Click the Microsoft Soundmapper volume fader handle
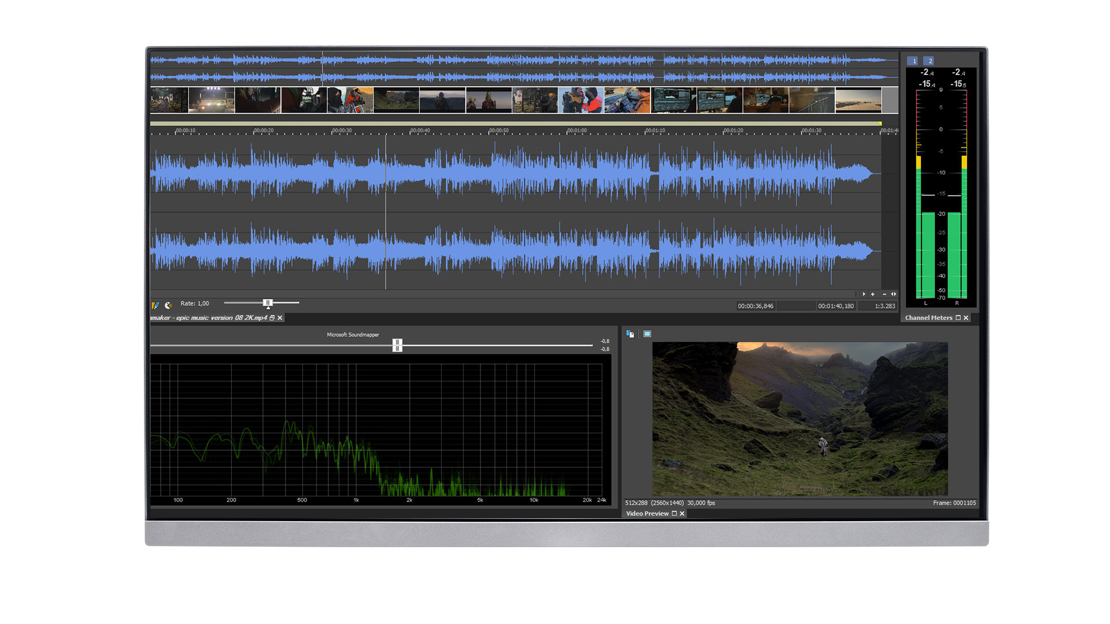The image size is (1110, 624). (397, 346)
